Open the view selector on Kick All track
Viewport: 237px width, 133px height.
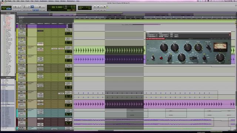click(21, 33)
